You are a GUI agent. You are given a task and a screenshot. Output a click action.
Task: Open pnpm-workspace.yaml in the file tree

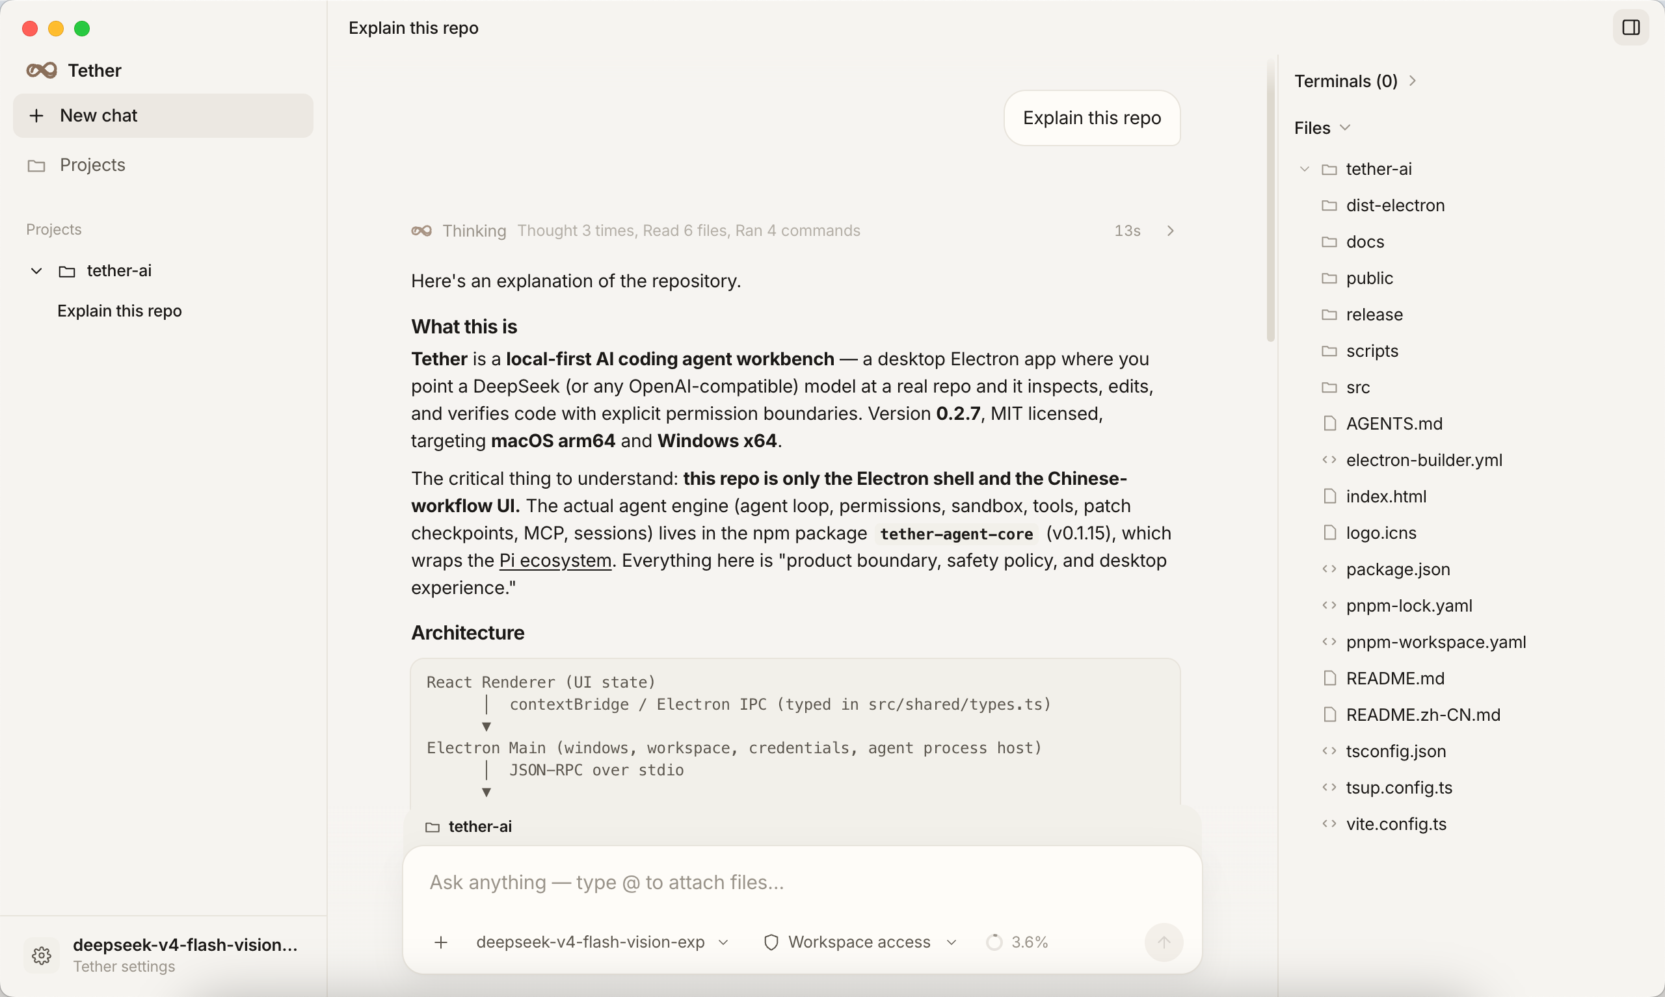(1436, 642)
